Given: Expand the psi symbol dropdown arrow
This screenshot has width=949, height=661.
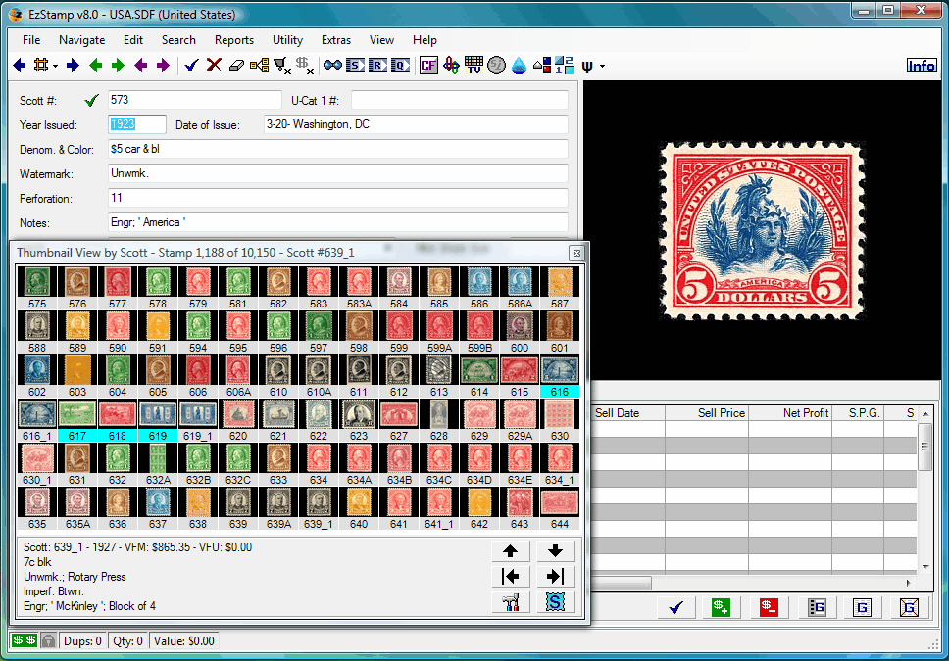Looking at the screenshot, I should [602, 67].
